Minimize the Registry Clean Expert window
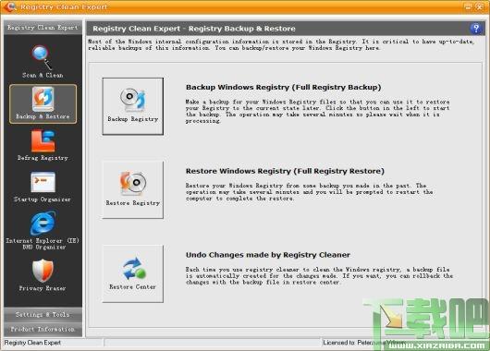490x351 pixels. click(x=468, y=6)
